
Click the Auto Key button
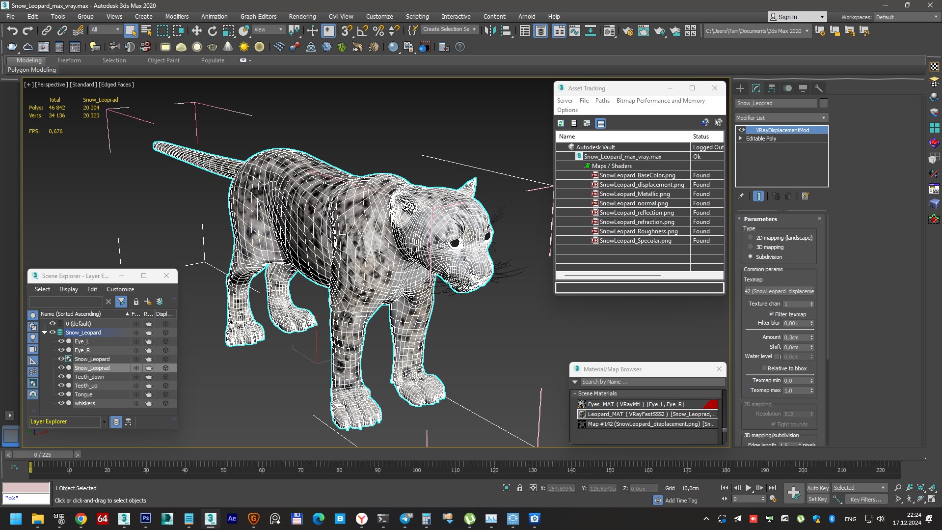point(818,488)
